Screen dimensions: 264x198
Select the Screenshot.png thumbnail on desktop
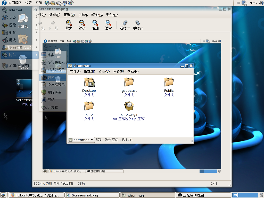click(x=24, y=88)
